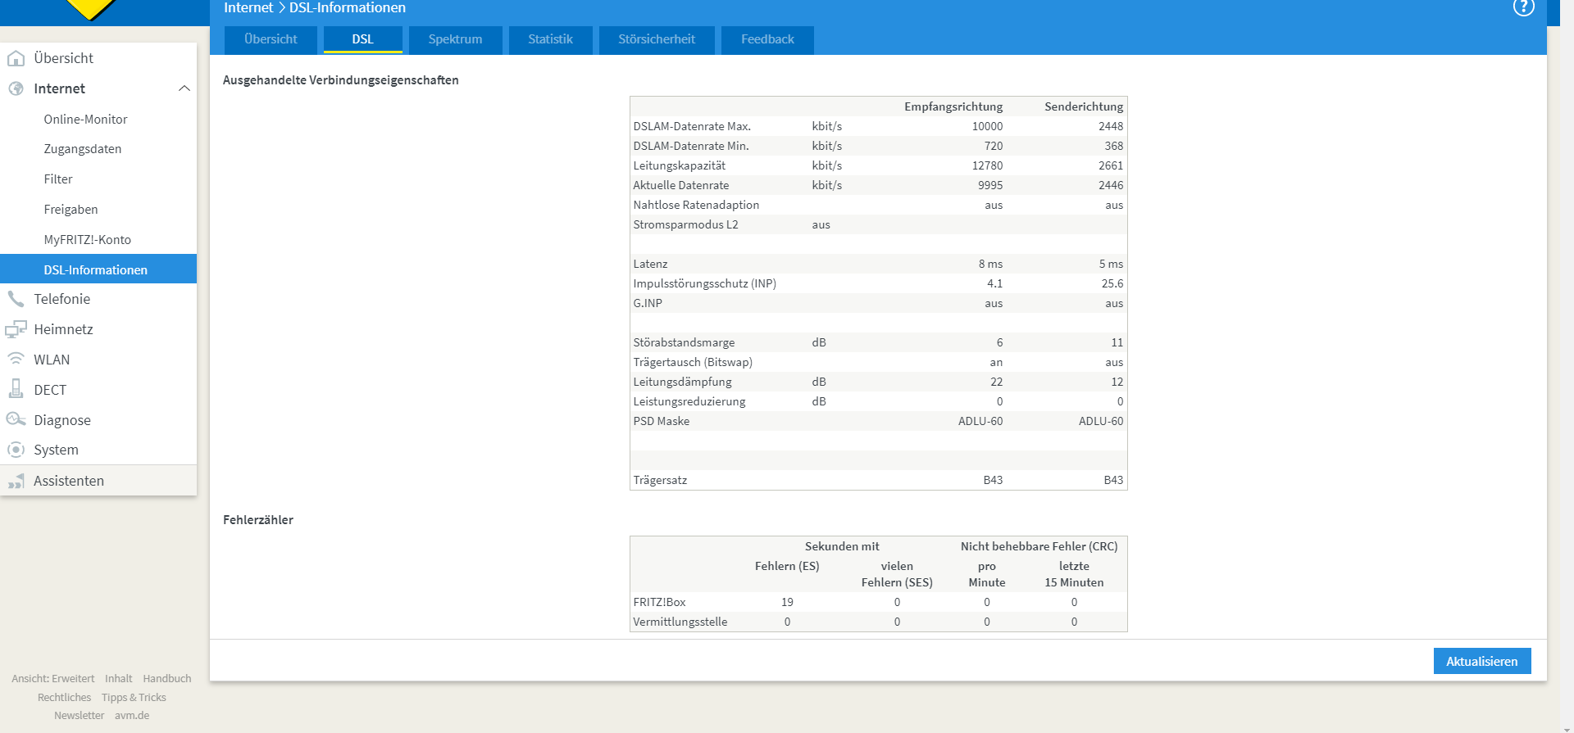Click the Senderichtung column header
The width and height of the screenshot is (1574, 733).
[x=1084, y=106]
